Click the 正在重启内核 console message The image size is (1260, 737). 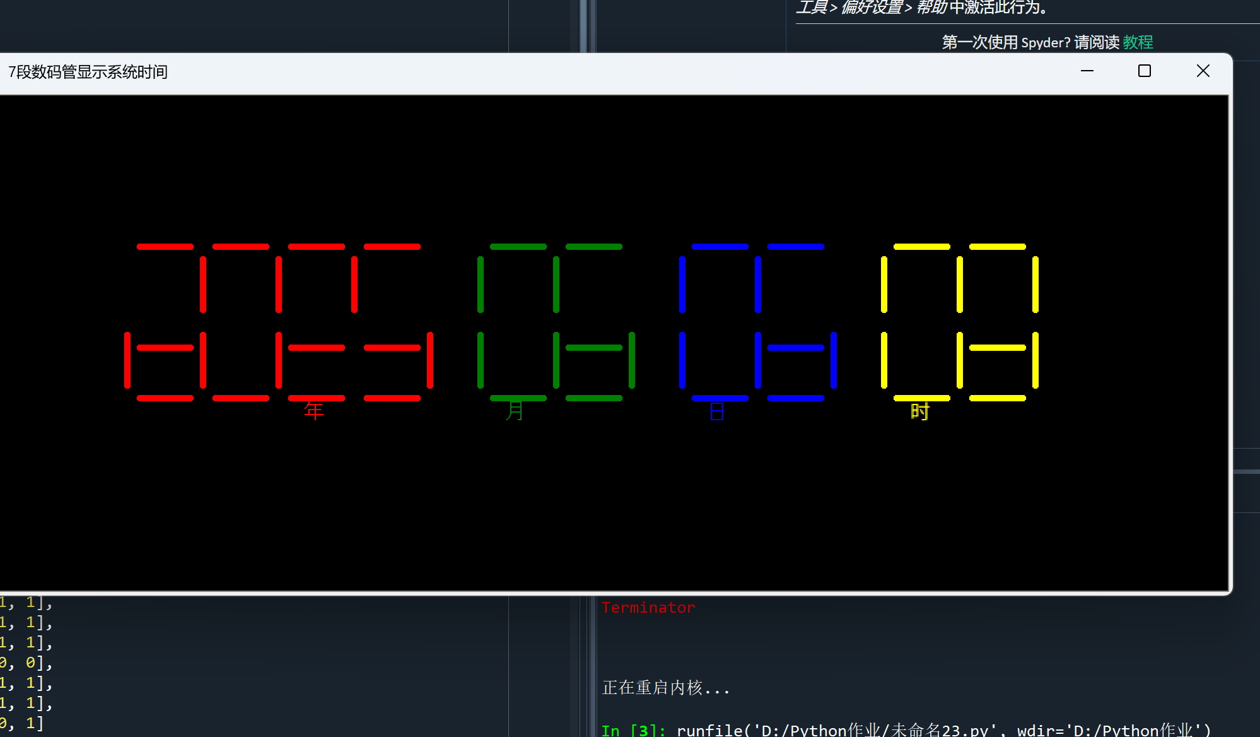pos(665,688)
